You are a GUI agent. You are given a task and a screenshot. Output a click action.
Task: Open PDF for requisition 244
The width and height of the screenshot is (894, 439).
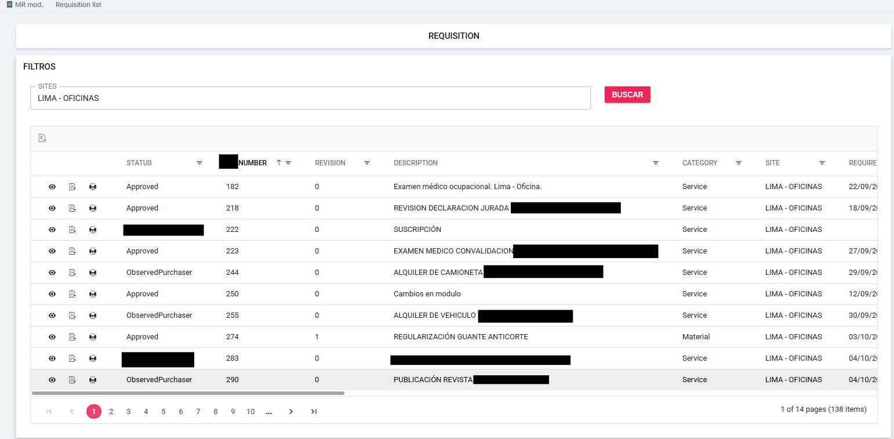tap(72, 273)
